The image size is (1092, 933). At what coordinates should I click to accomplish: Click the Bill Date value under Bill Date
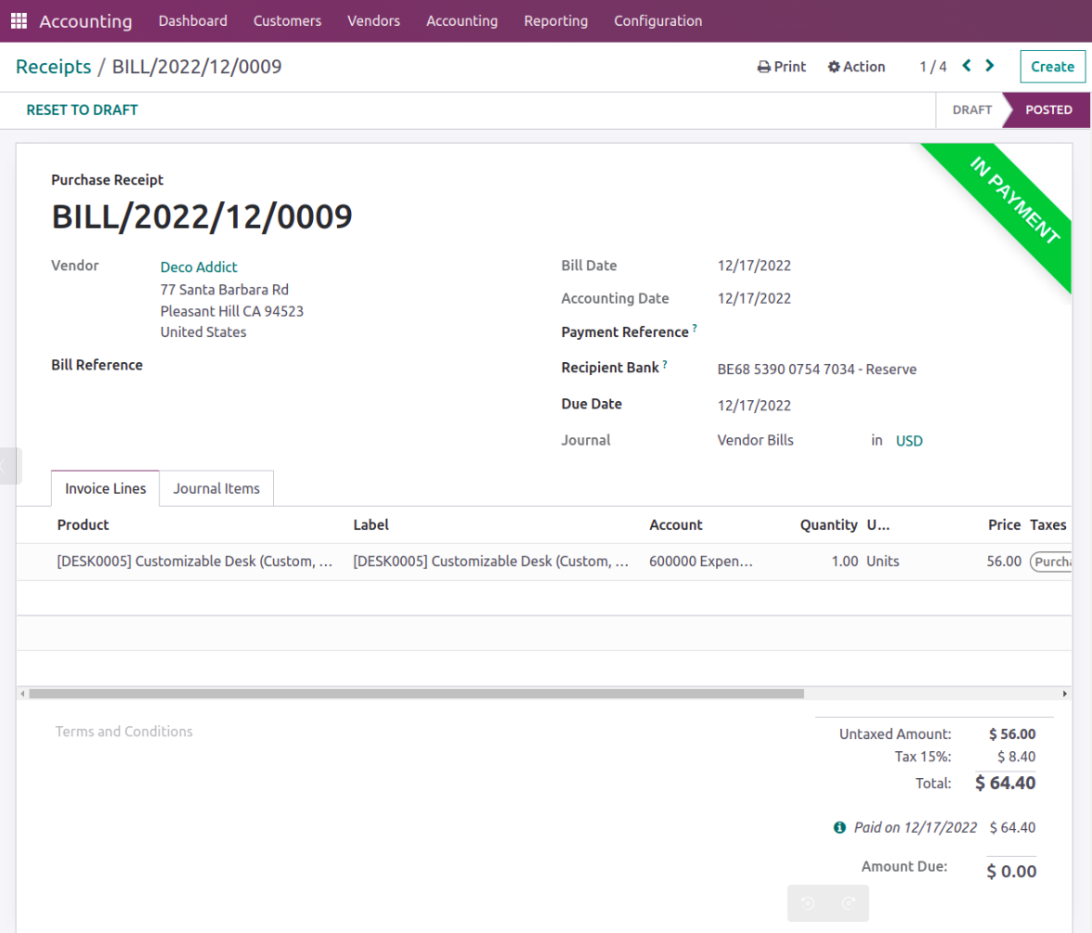click(754, 266)
